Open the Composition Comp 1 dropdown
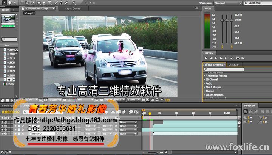272x155 pixels. 40,8
